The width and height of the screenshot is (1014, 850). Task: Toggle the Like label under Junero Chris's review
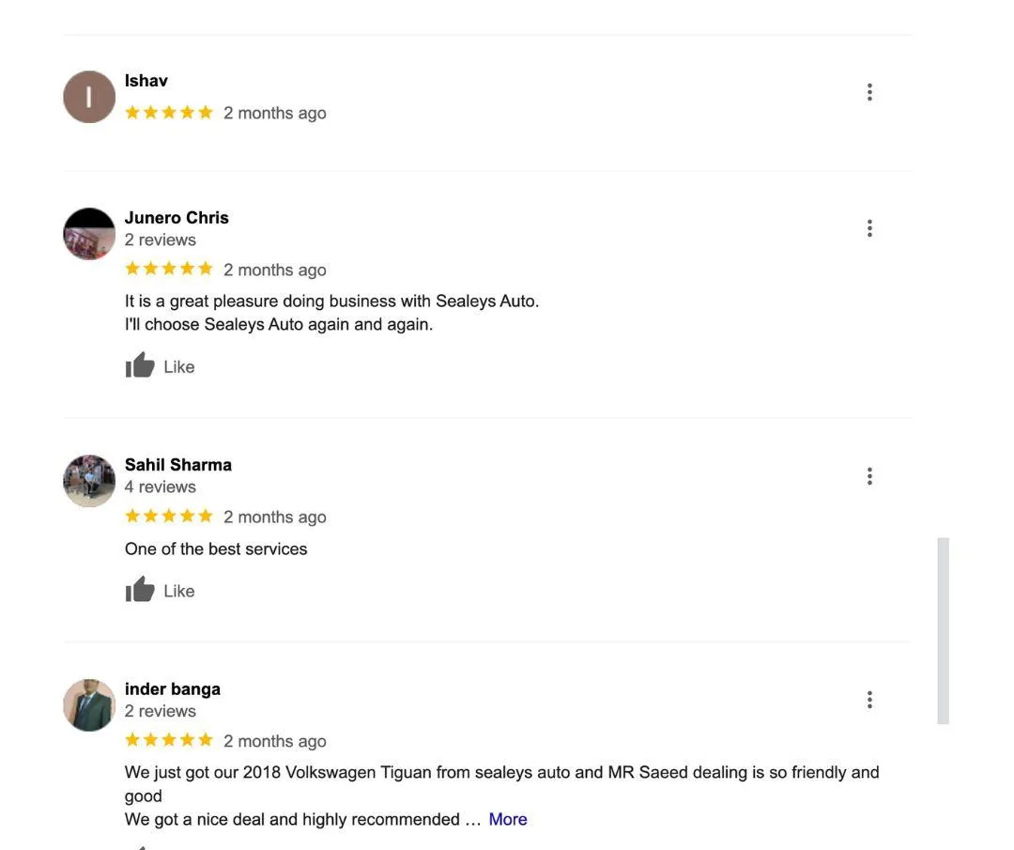[x=179, y=367]
